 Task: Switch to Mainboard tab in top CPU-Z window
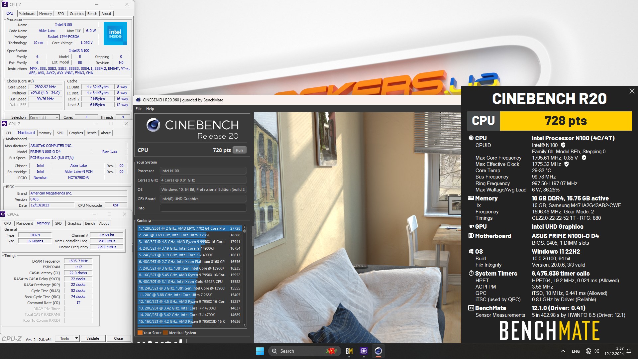click(x=27, y=14)
